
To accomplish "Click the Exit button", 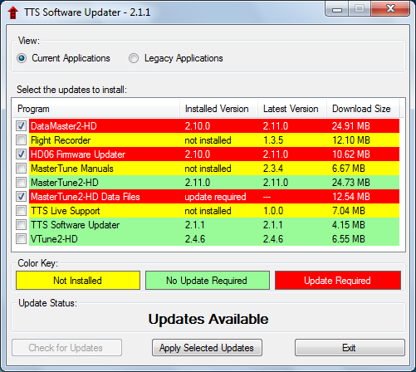I will [x=350, y=348].
